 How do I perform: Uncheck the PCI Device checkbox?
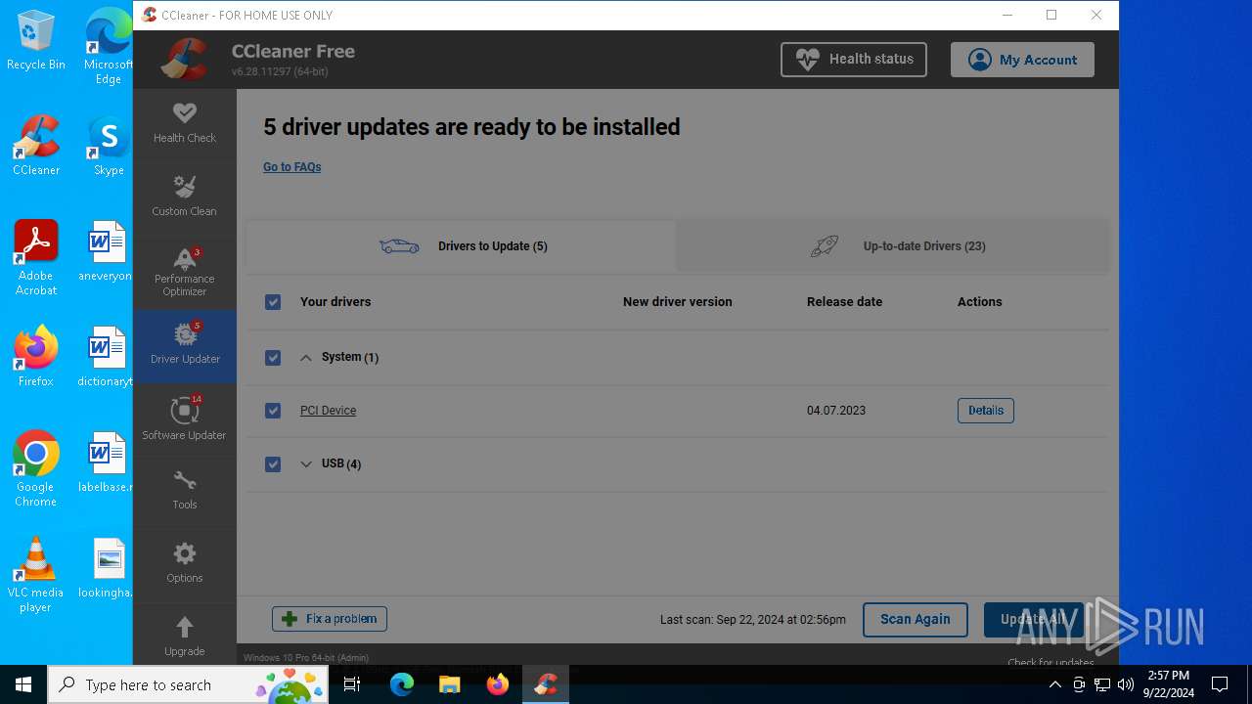tap(273, 411)
